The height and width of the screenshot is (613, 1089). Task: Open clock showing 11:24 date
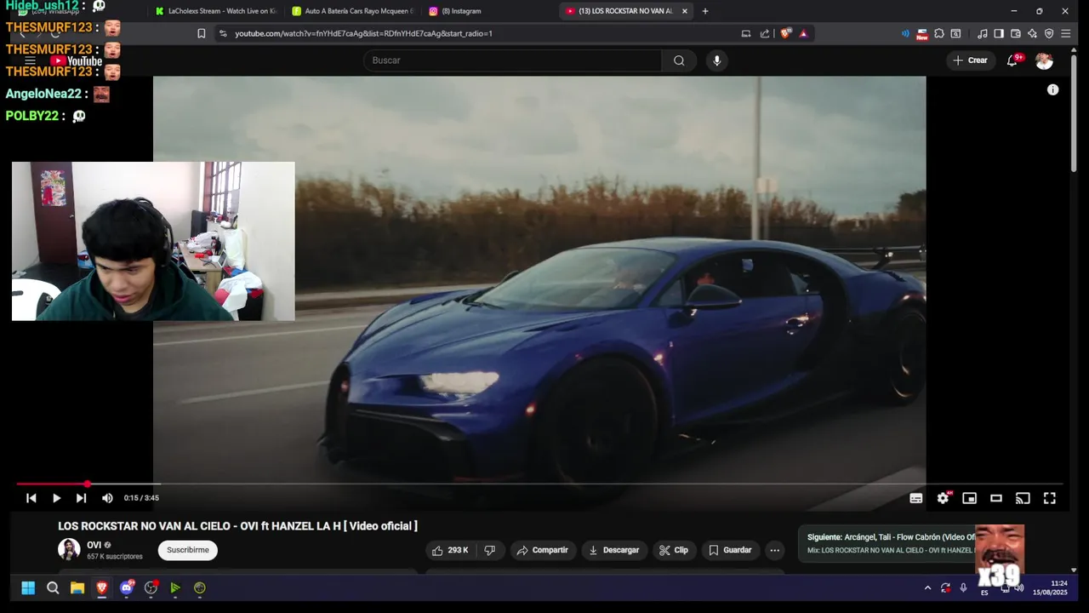tap(1050, 587)
